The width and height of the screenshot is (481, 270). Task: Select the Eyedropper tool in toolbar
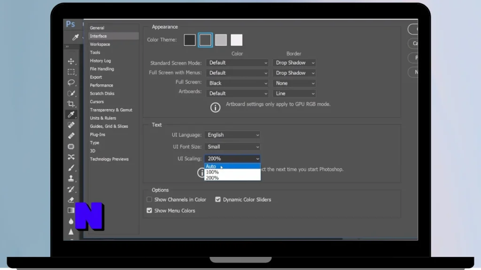pos(71,114)
